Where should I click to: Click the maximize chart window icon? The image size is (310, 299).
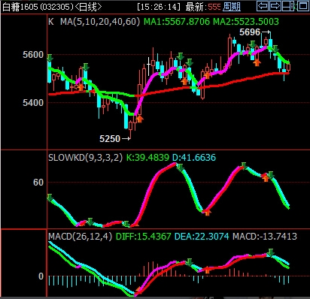pos(303,6)
